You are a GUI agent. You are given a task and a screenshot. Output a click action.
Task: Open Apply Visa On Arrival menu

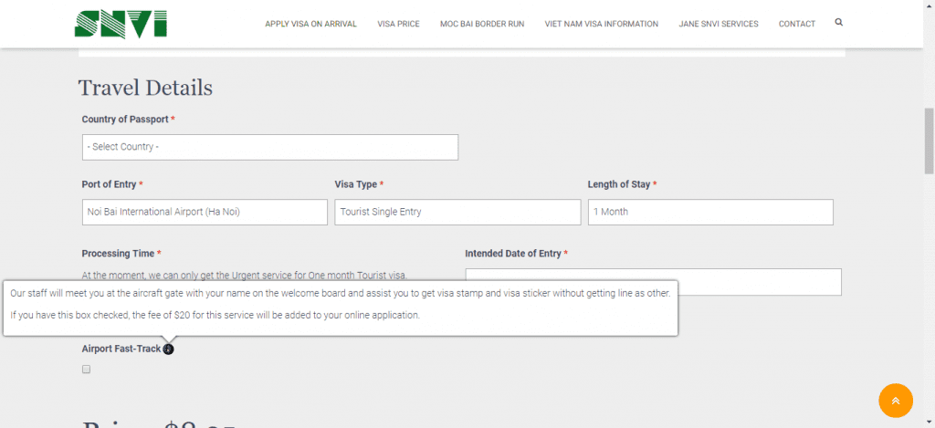pos(310,24)
